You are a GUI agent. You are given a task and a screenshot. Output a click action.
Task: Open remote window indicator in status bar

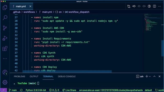[3, 90]
